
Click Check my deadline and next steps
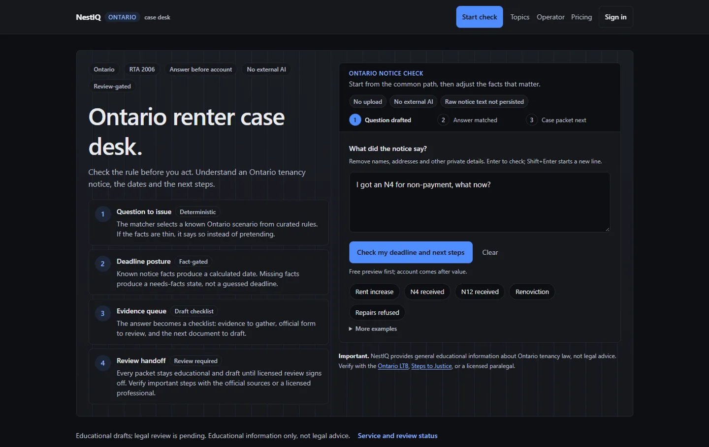click(411, 252)
